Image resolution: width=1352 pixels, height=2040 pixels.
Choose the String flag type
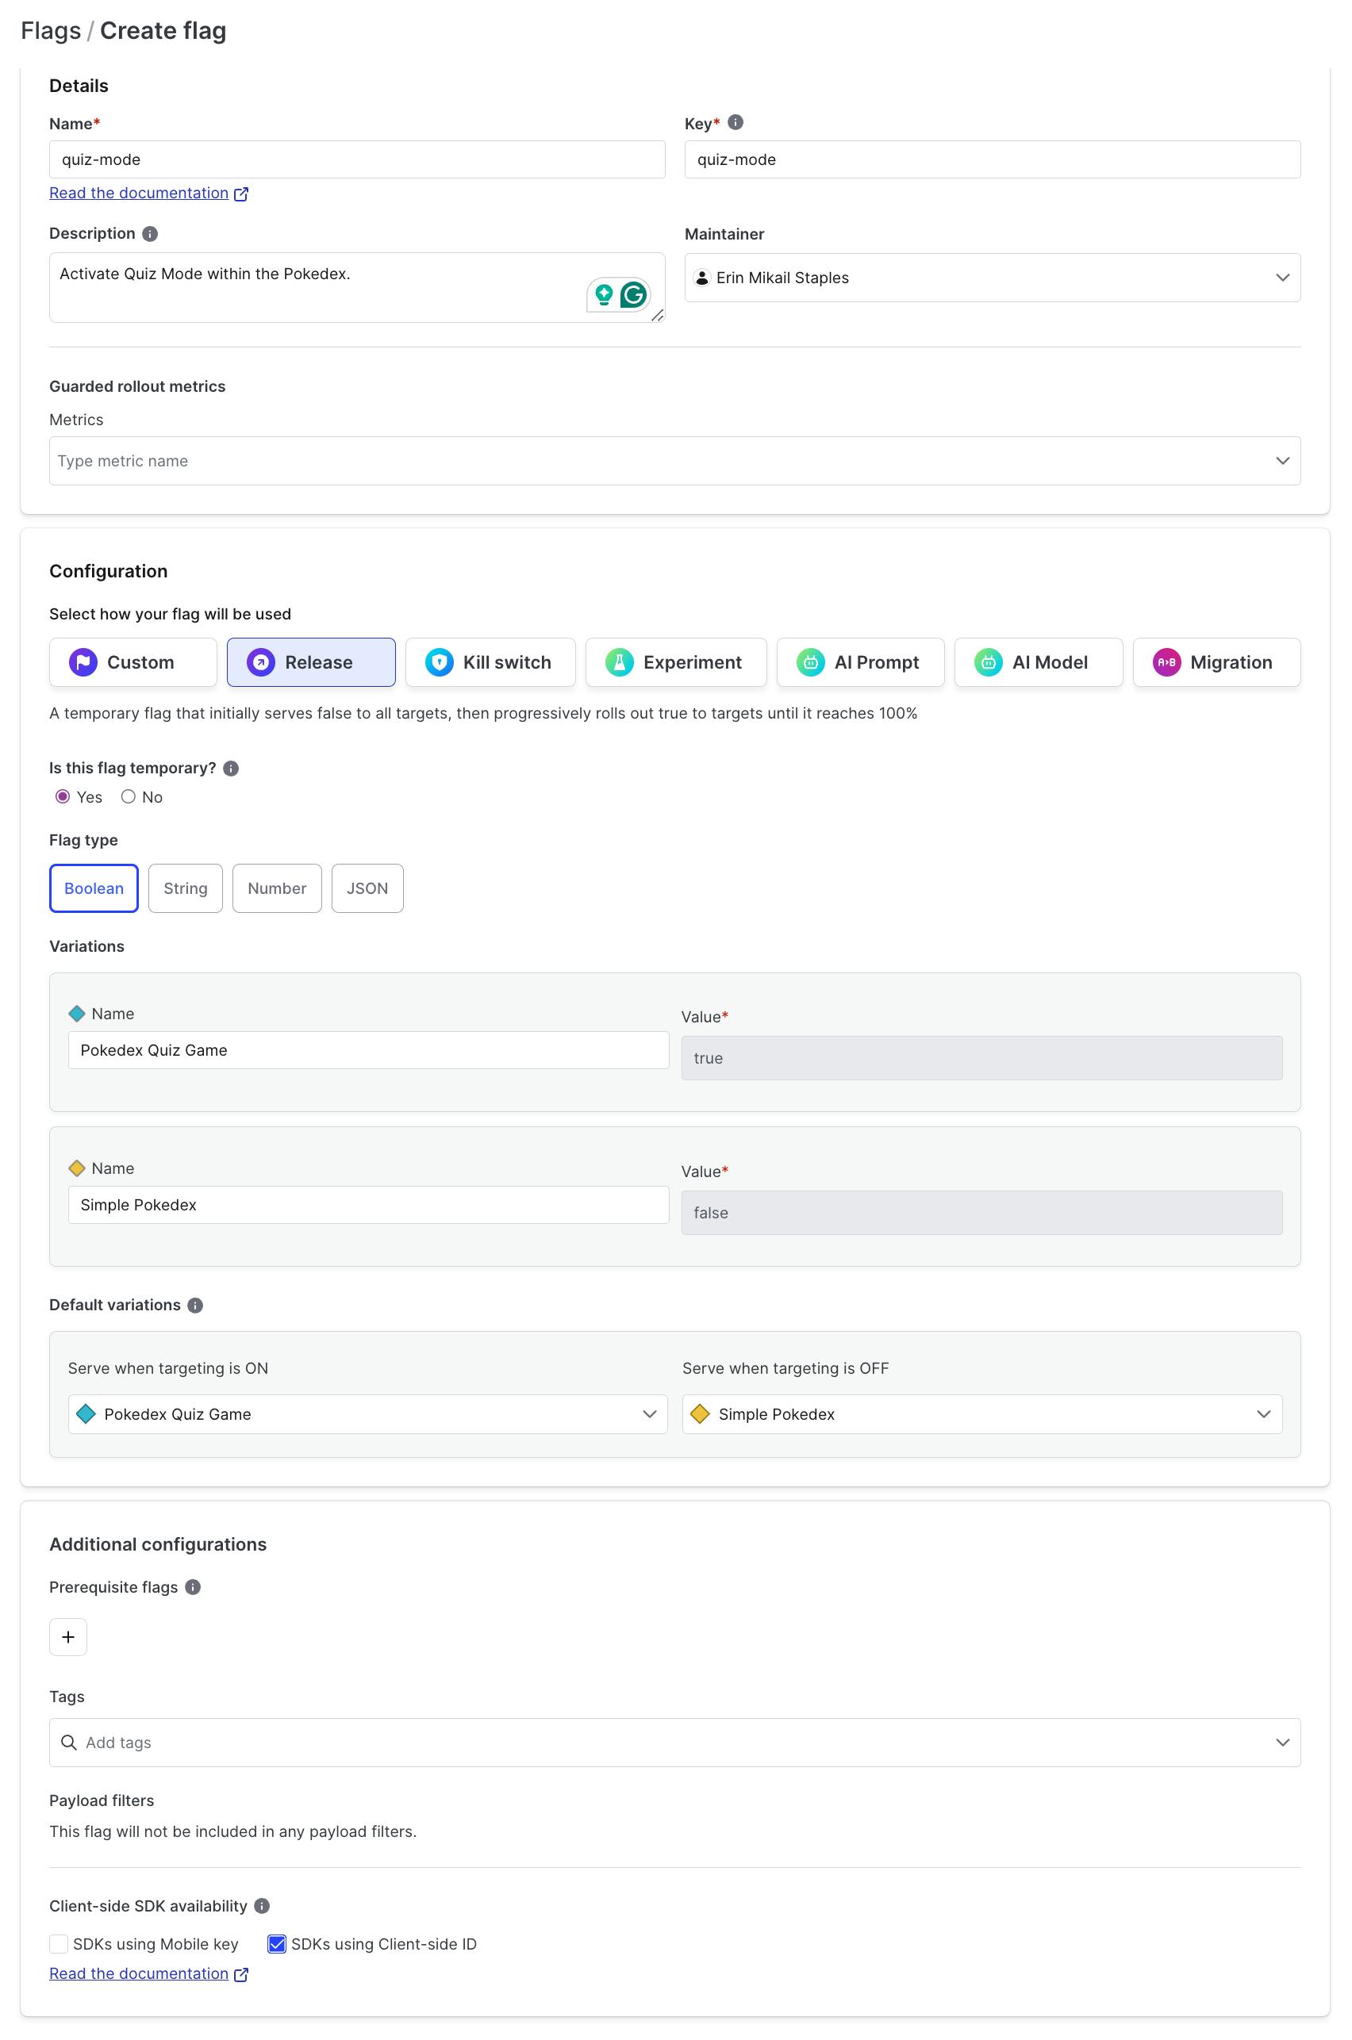186,888
